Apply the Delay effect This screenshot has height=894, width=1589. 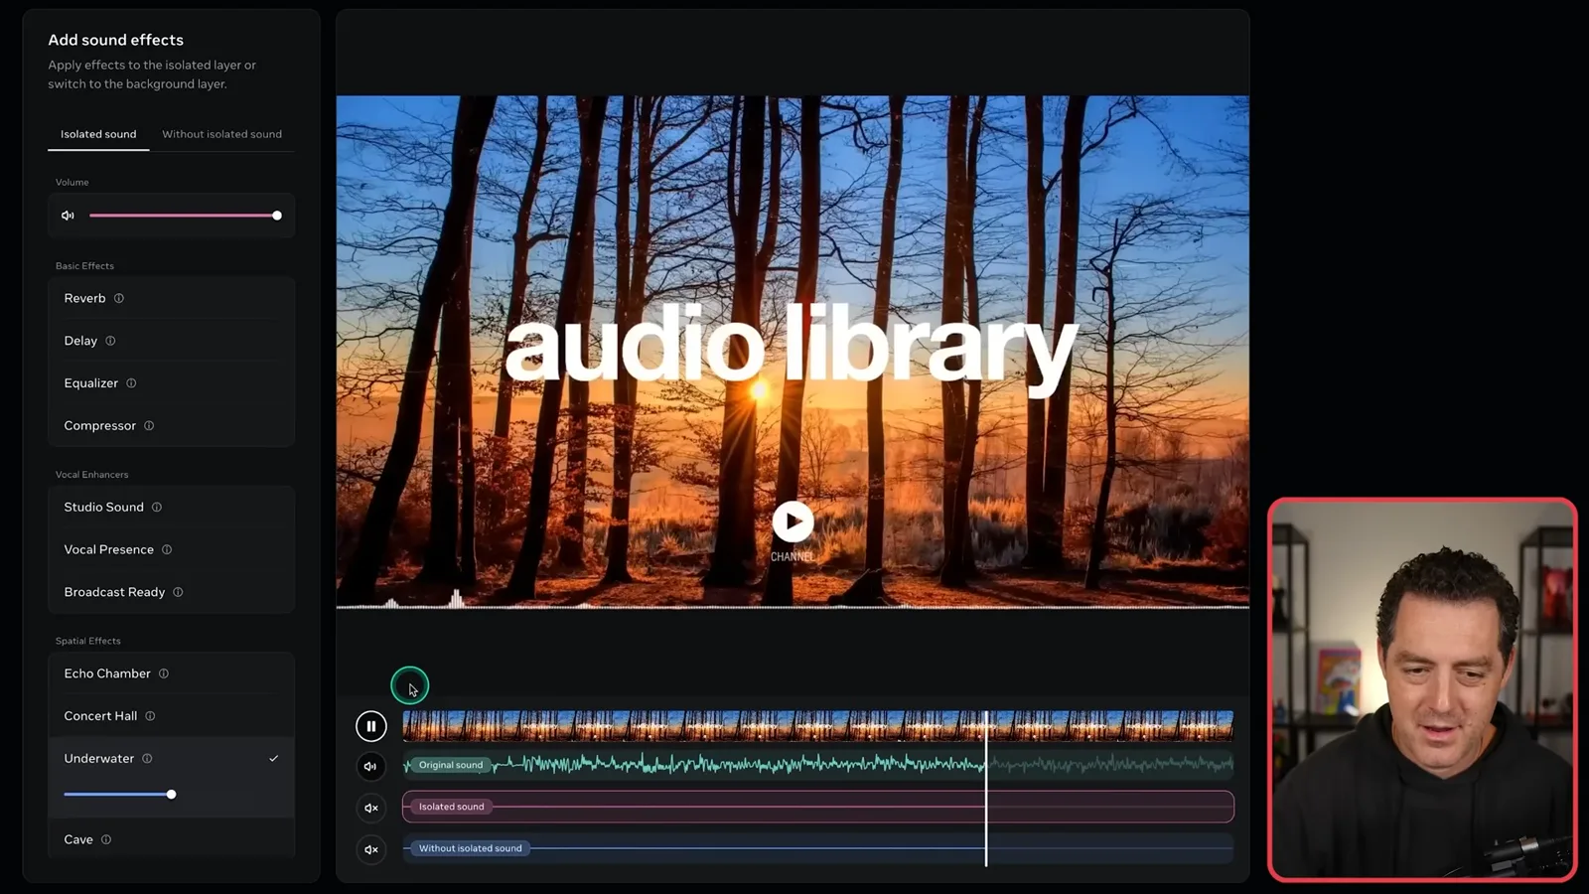click(171, 341)
